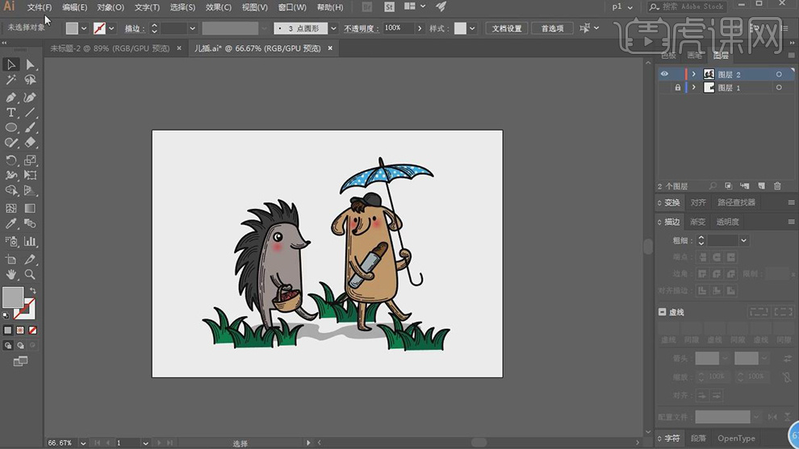Select the Hand tool
The image size is (799, 449).
pyautogui.click(x=11, y=275)
